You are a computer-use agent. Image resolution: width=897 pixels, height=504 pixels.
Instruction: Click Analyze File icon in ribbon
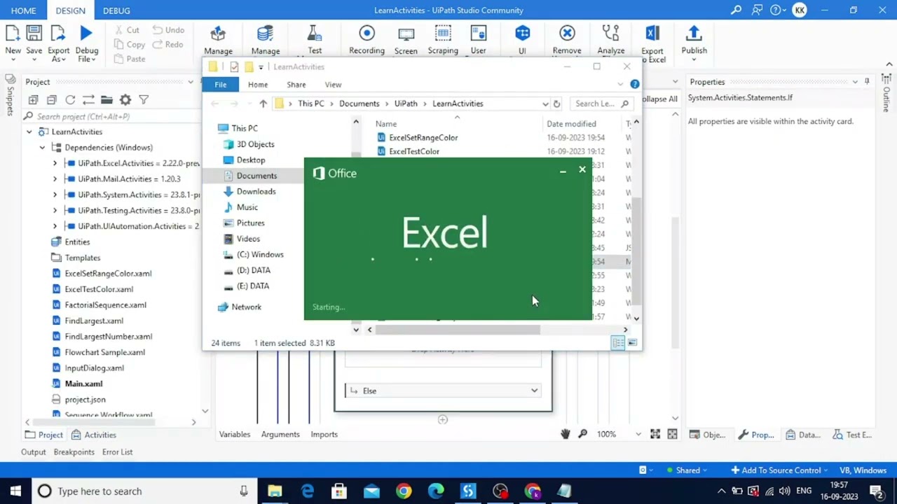[x=611, y=33]
